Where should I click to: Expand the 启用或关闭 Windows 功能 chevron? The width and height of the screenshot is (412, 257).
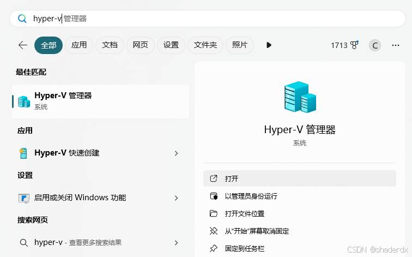177,198
